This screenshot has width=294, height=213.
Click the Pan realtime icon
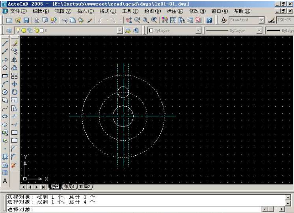(129, 20)
